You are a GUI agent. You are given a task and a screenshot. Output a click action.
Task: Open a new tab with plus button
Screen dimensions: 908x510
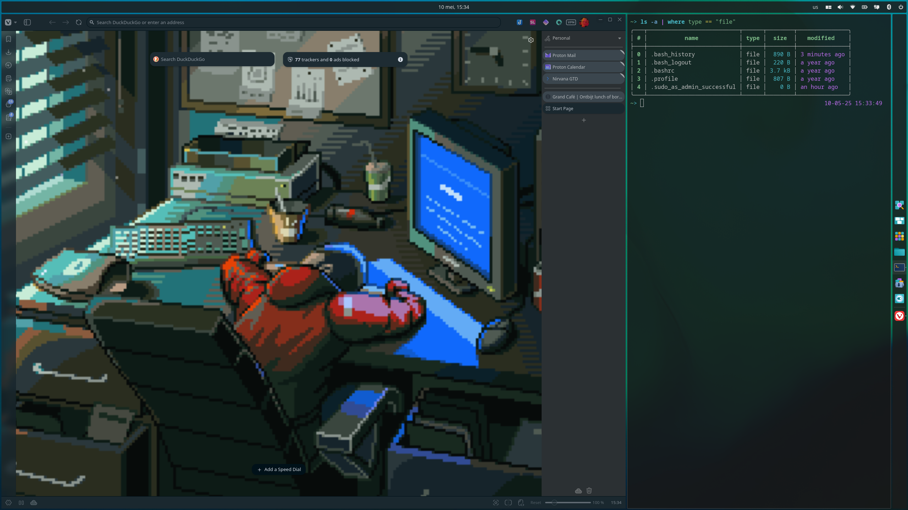[584, 120]
